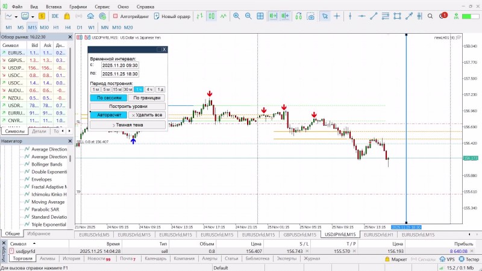Select 4 ч build period
Viewport: 482px width, 271px height.
pyautogui.click(x=149, y=89)
